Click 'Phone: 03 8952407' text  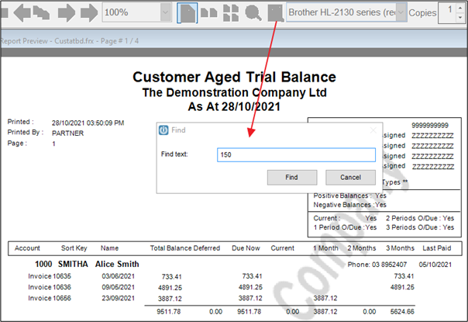pos(377,265)
